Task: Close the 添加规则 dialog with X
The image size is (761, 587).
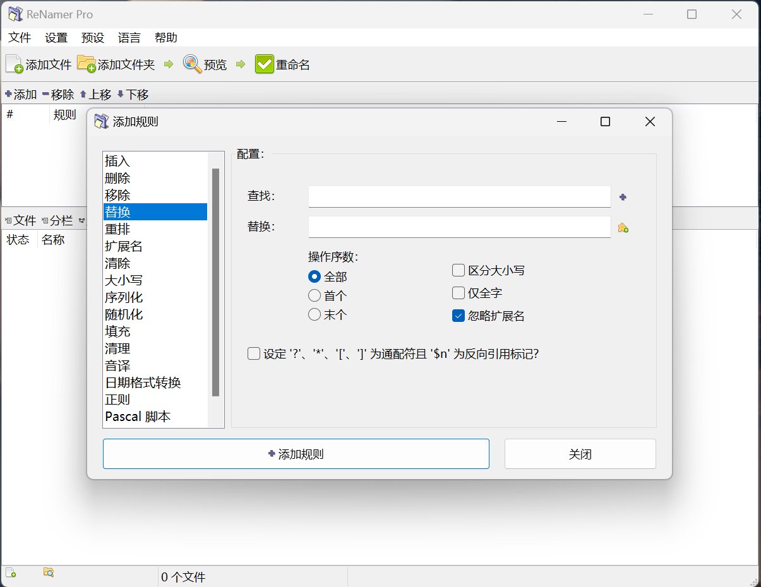Action: 650,122
